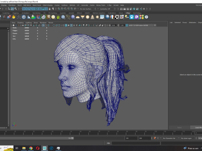Toggle wireframe display in panel toolbar
Screen dimensions: 202x151
click(64, 25)
